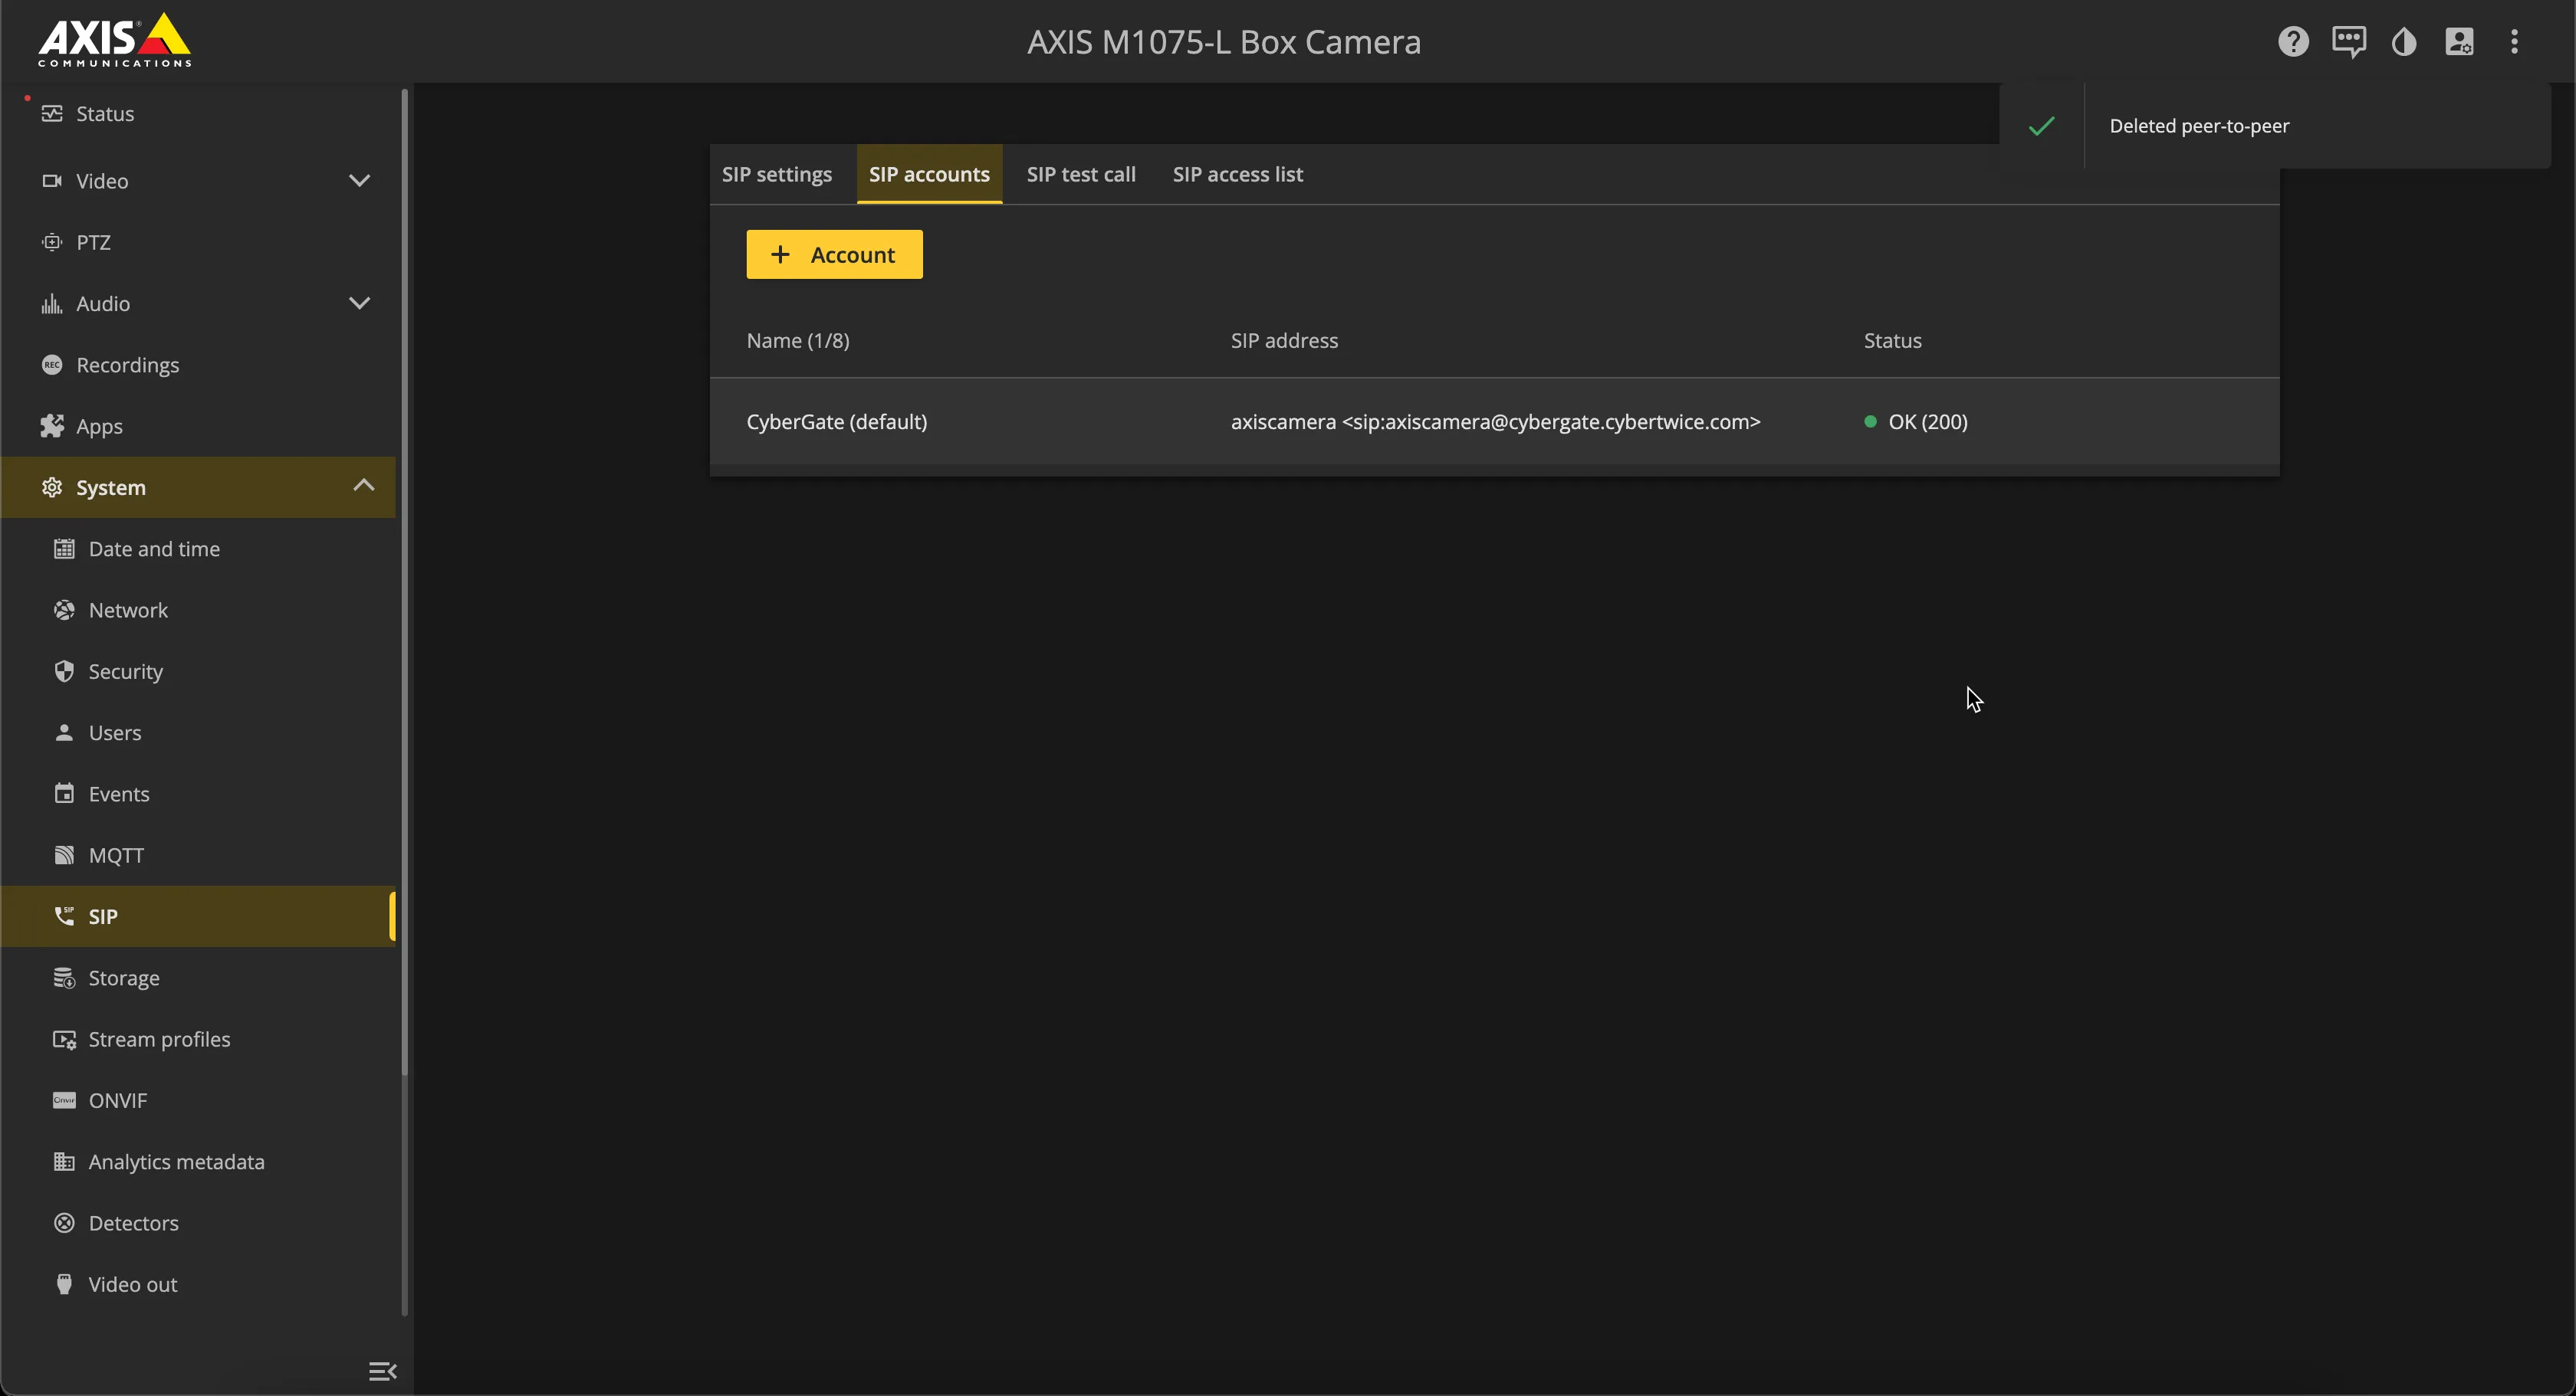Open Stream profiles
This screenshot has height=1396, width=2576.
coord(198,1039)
